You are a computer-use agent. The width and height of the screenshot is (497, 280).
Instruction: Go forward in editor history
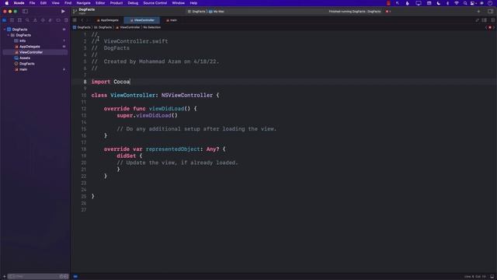point(88,20)
